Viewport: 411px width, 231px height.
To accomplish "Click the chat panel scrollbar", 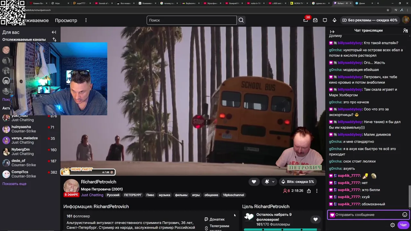I will coord(409,196).
